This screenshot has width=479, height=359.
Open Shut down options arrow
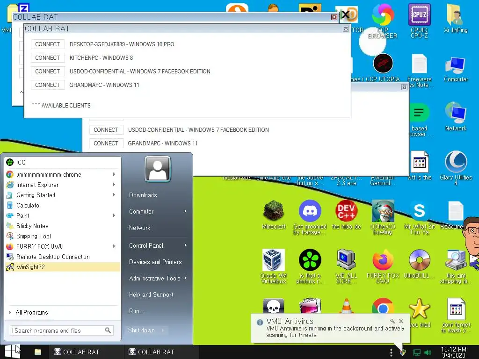coord(163,330)
